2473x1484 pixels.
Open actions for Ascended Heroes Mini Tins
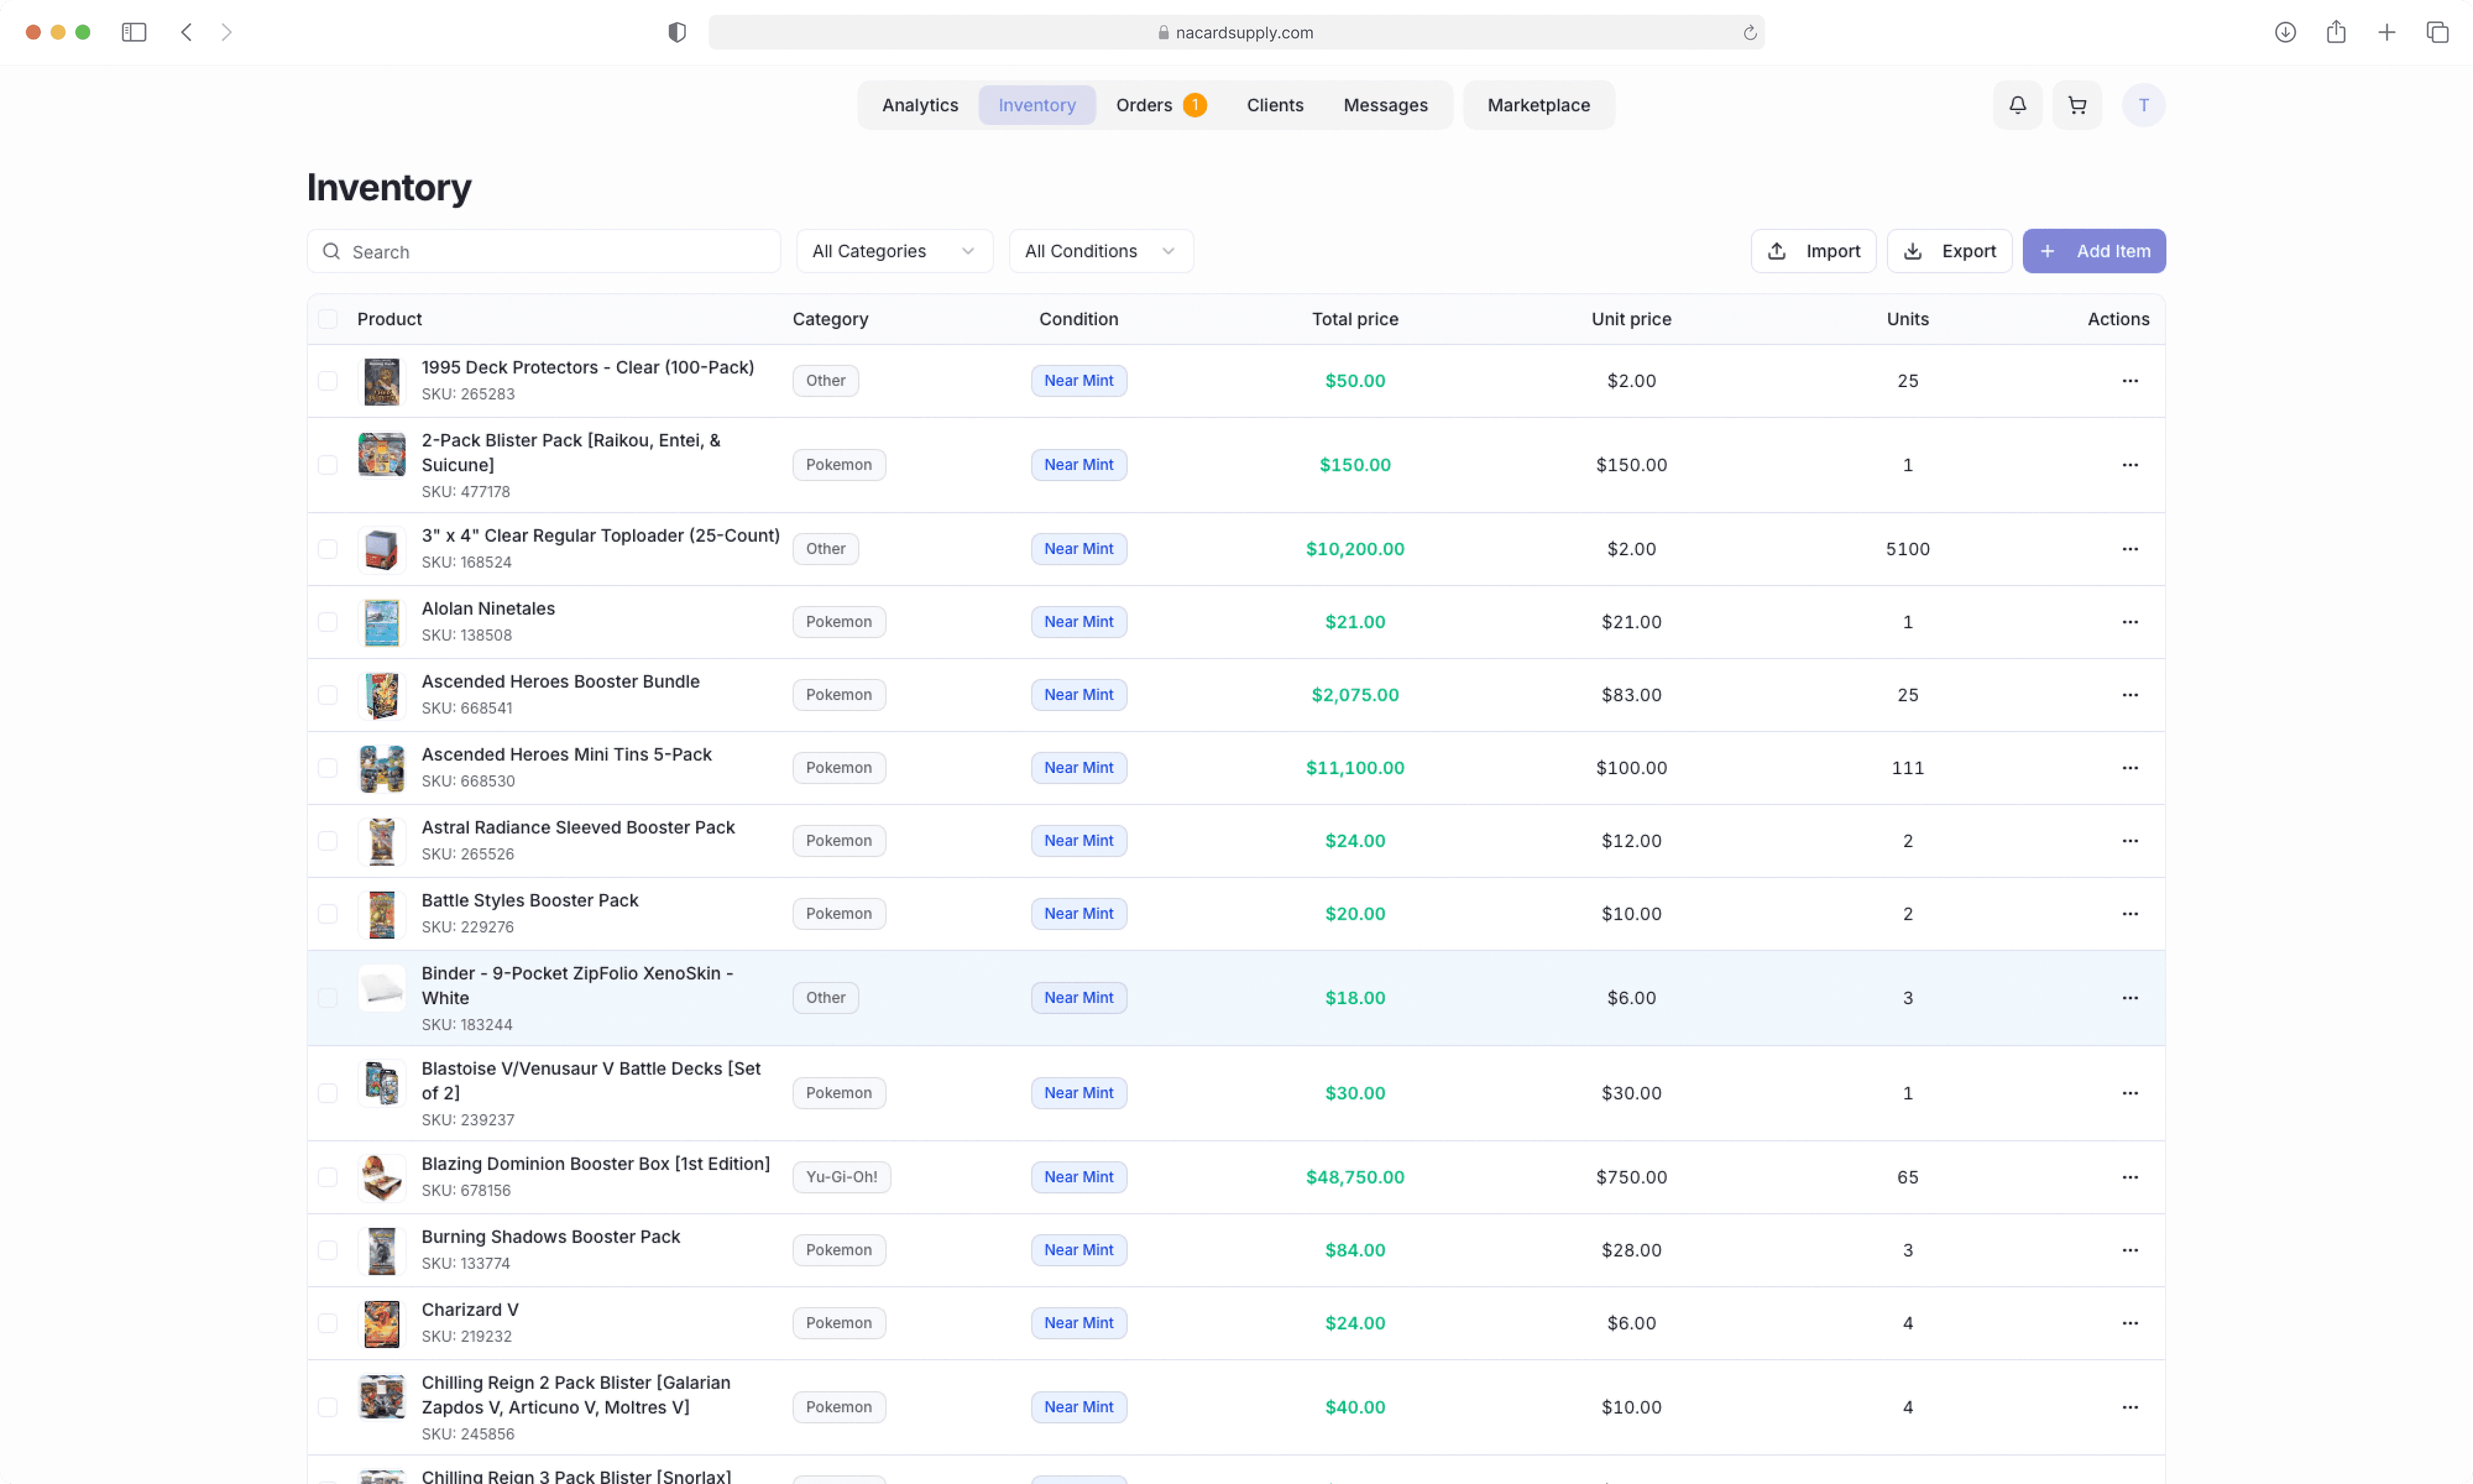(2130, 768)
